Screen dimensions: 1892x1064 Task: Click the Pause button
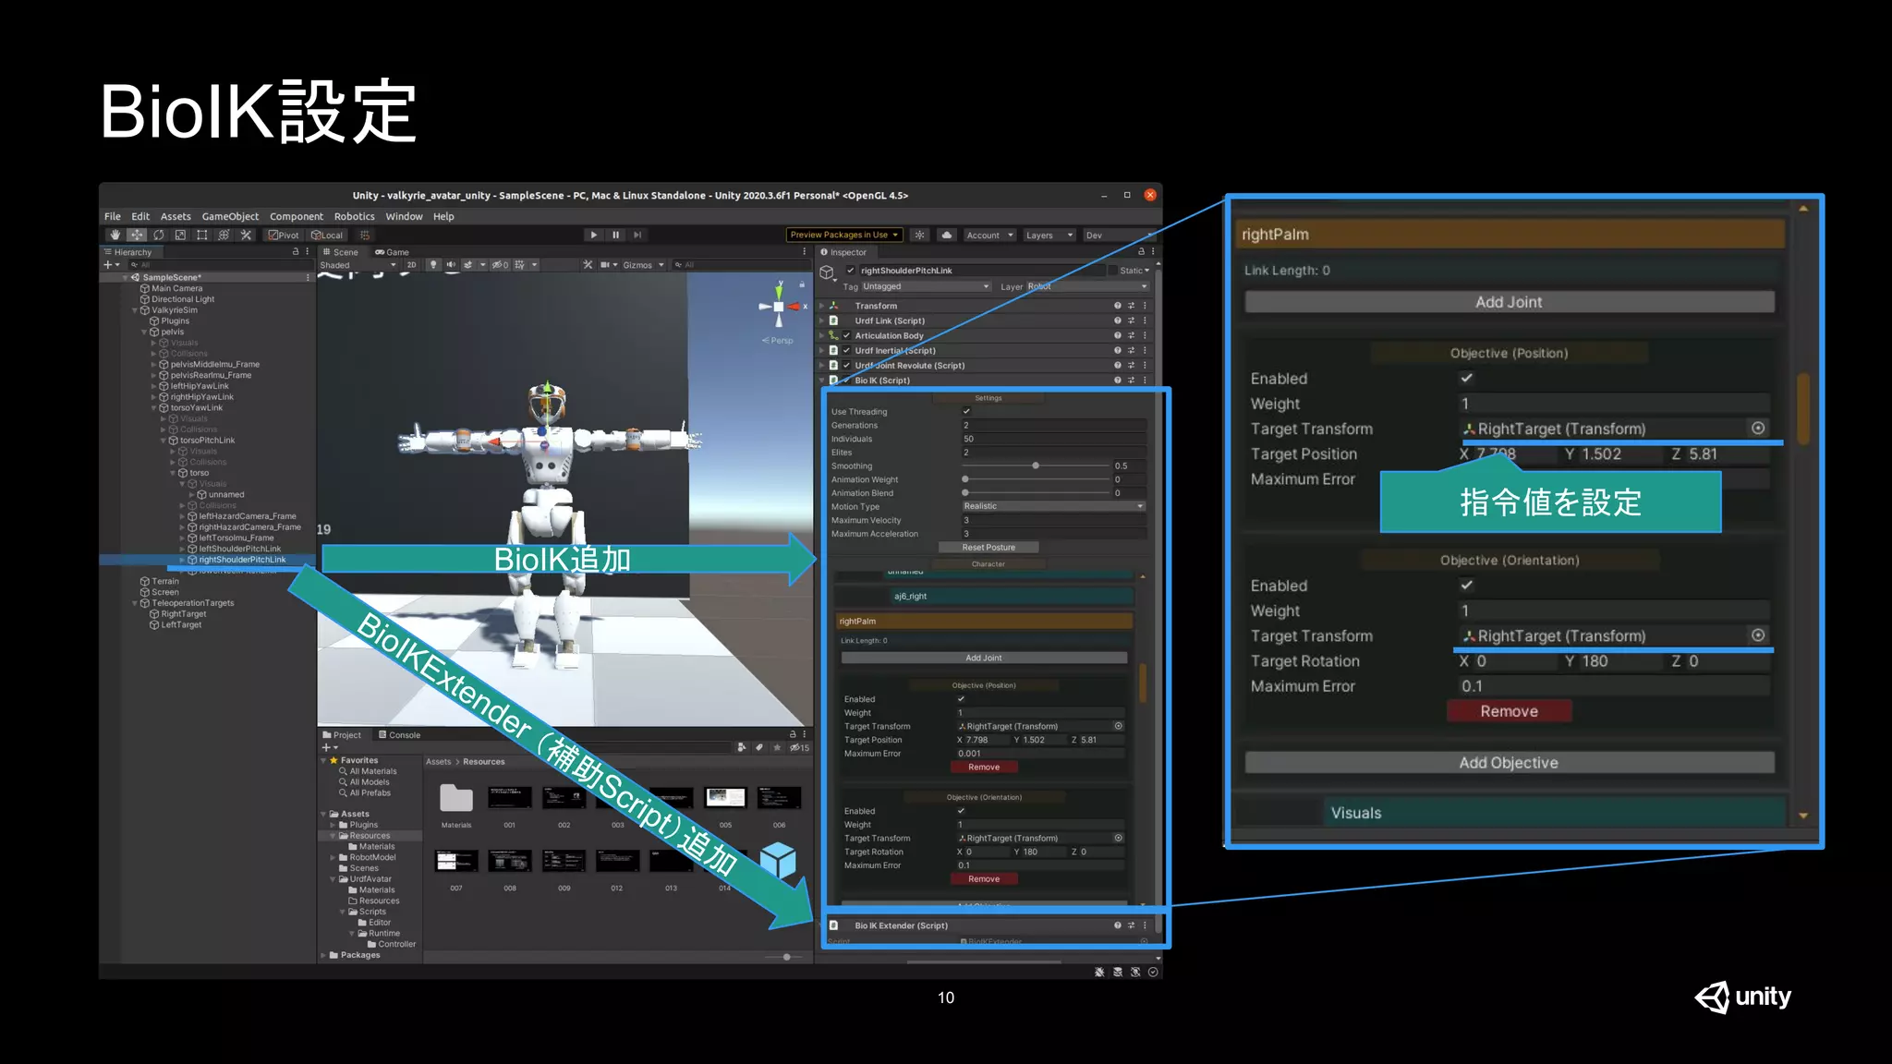point(615,235)
